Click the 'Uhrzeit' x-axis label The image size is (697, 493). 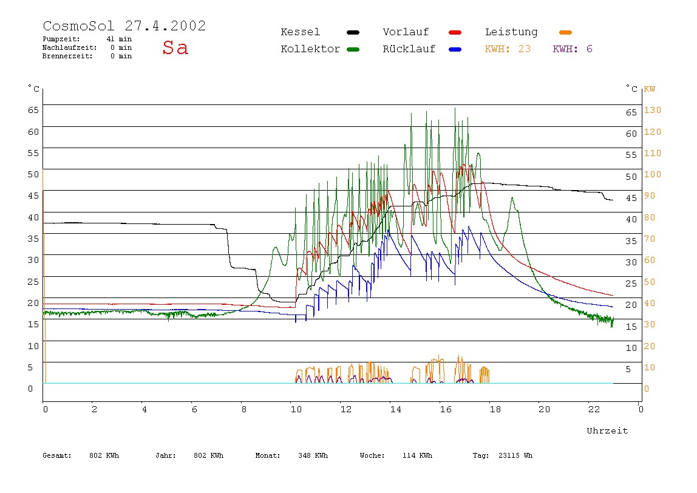pyautogui.click(x=607, y=430)
